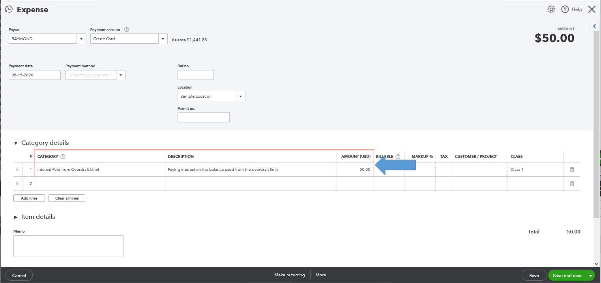Screen dimensions: 601x283
Task: Click trash icon on line 2
Action: 572,184
